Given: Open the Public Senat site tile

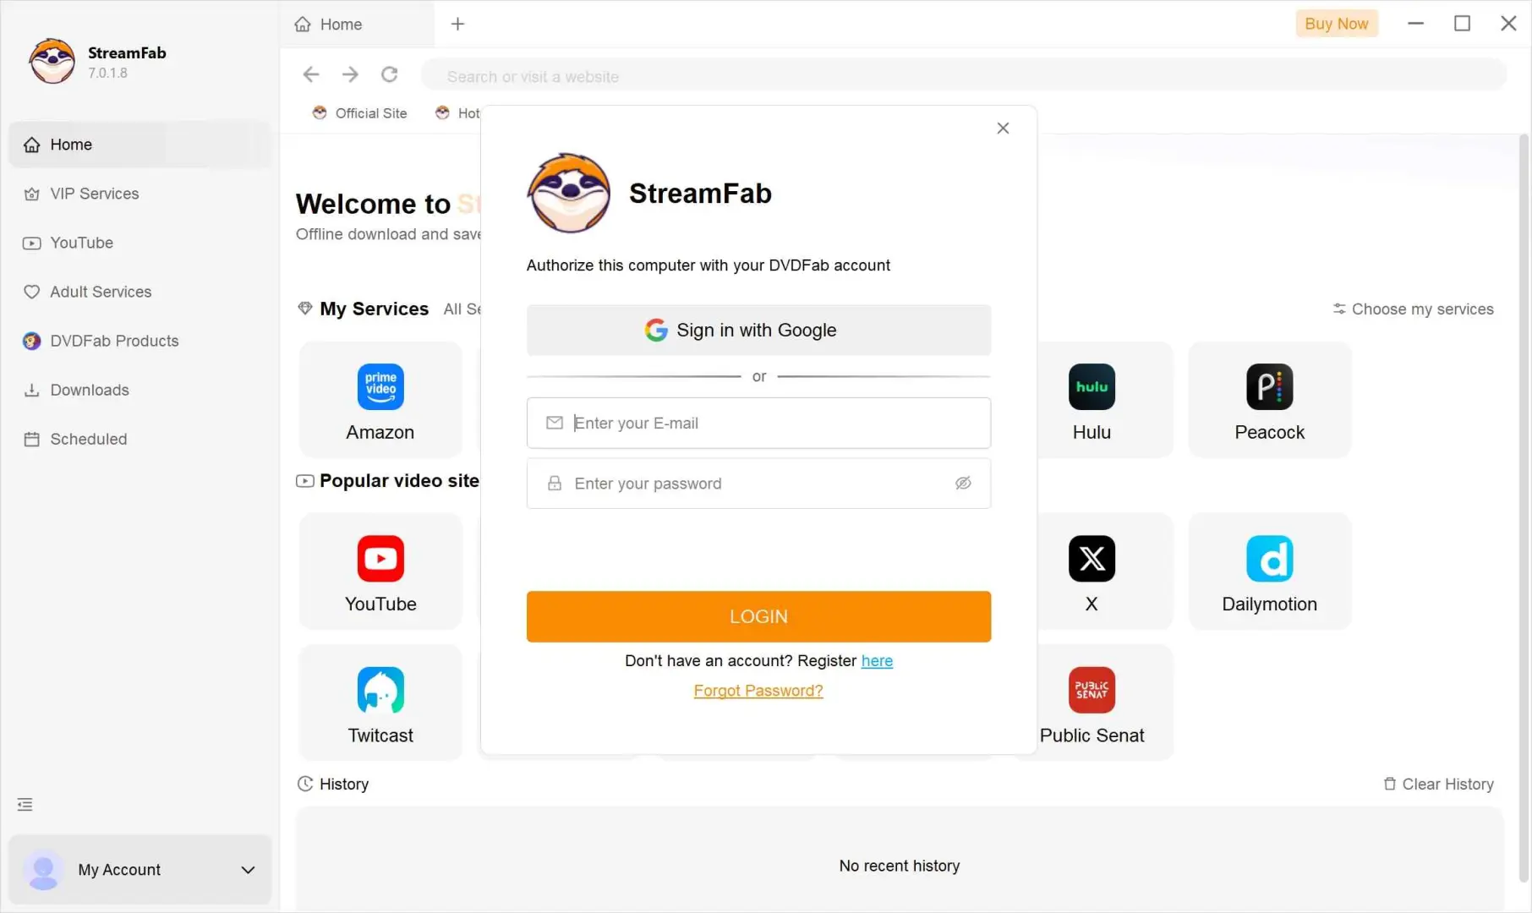Looking at the screenshot, I should coord(1092,703).
